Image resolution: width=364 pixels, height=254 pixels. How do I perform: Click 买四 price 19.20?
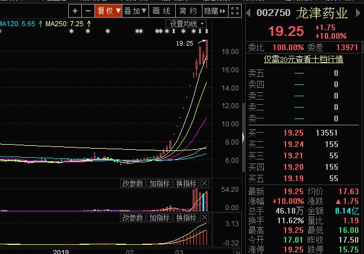point(293,167)
